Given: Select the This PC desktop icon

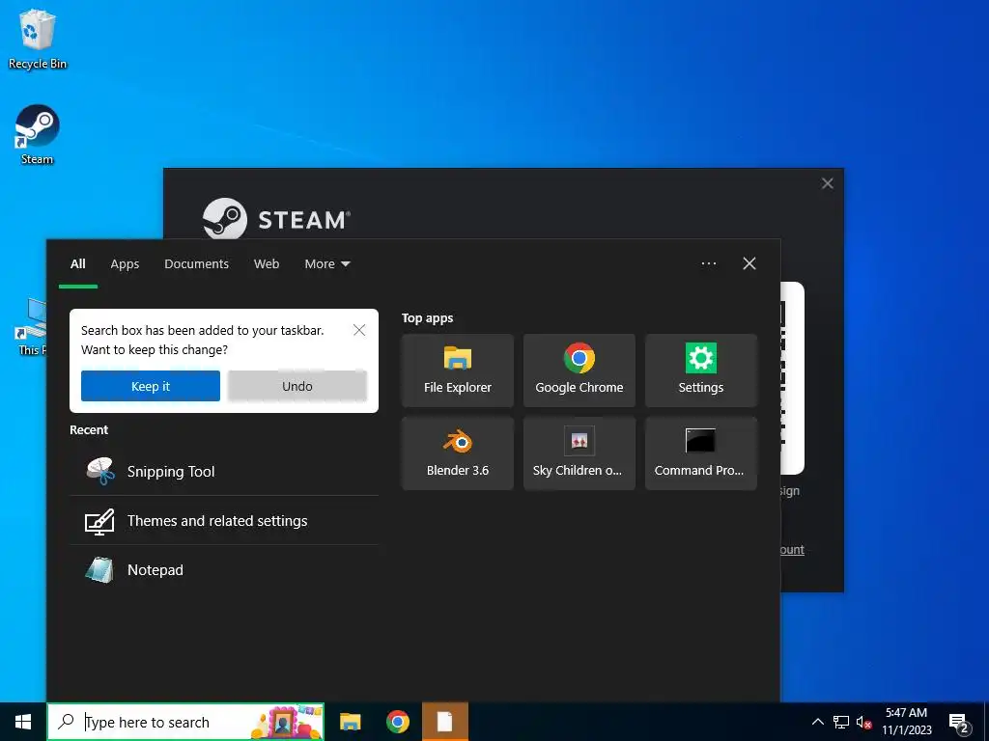Looking at the screenshot, I should (32, 328).
